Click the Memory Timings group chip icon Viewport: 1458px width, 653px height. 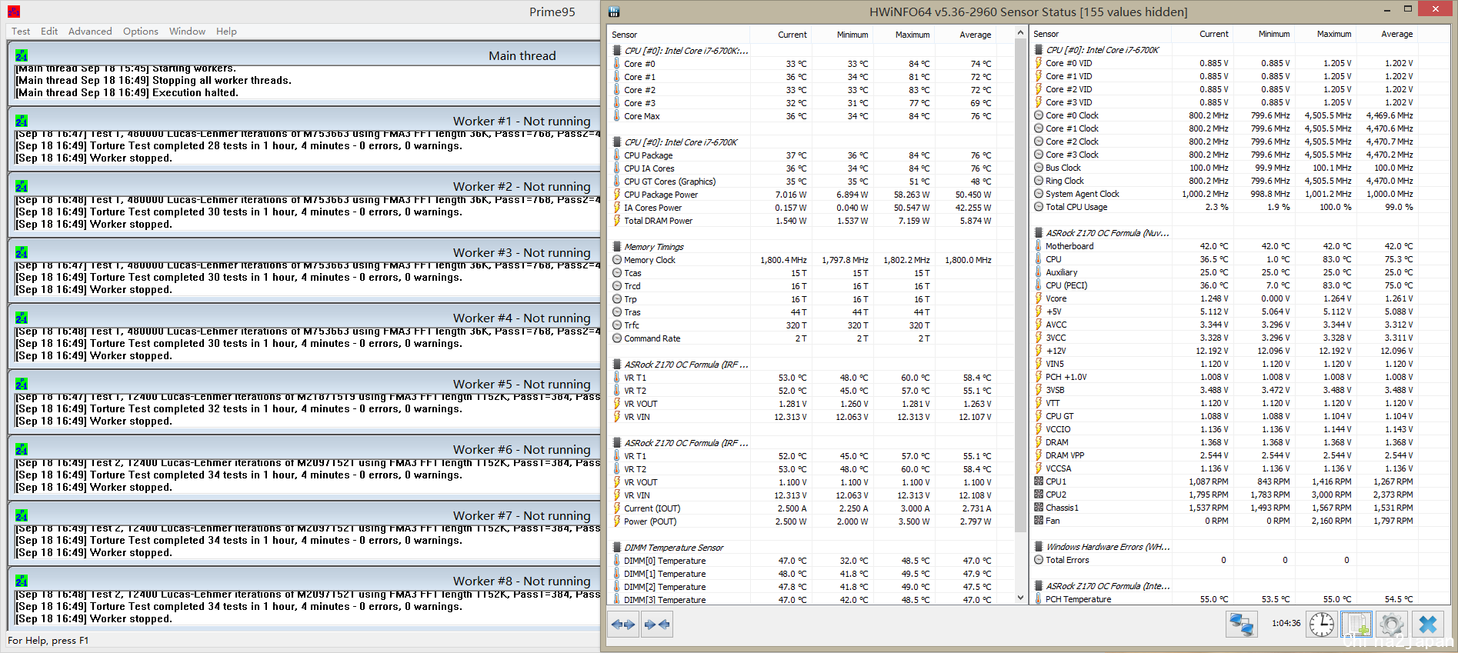pyautogui.click(x=617, y=247)
